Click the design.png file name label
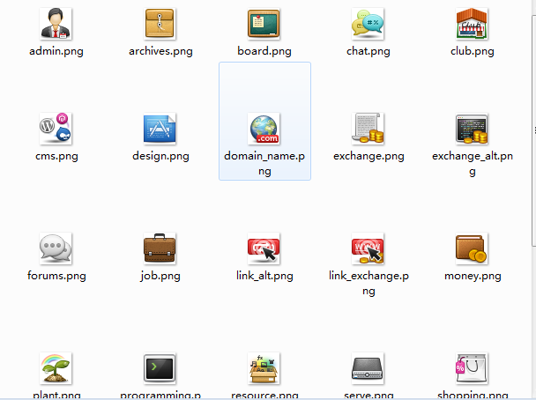 [x=160, y=156]
